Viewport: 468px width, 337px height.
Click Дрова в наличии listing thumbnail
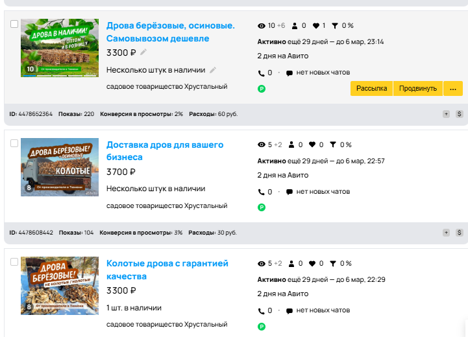(60, 48)
